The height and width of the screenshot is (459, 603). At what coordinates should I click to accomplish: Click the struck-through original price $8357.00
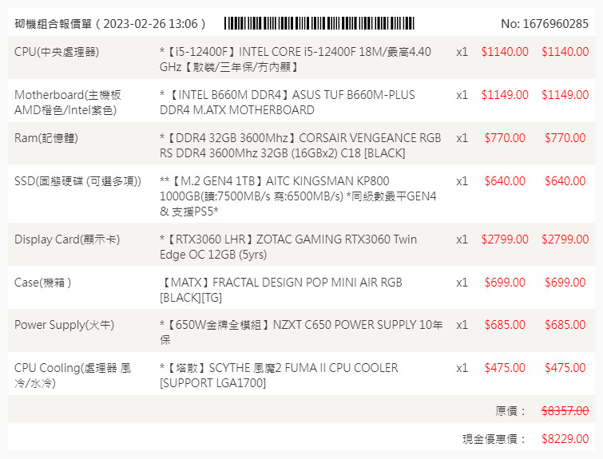pos(565,411)
